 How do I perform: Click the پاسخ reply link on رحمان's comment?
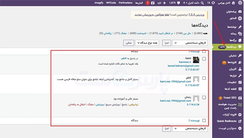point(124,104)
